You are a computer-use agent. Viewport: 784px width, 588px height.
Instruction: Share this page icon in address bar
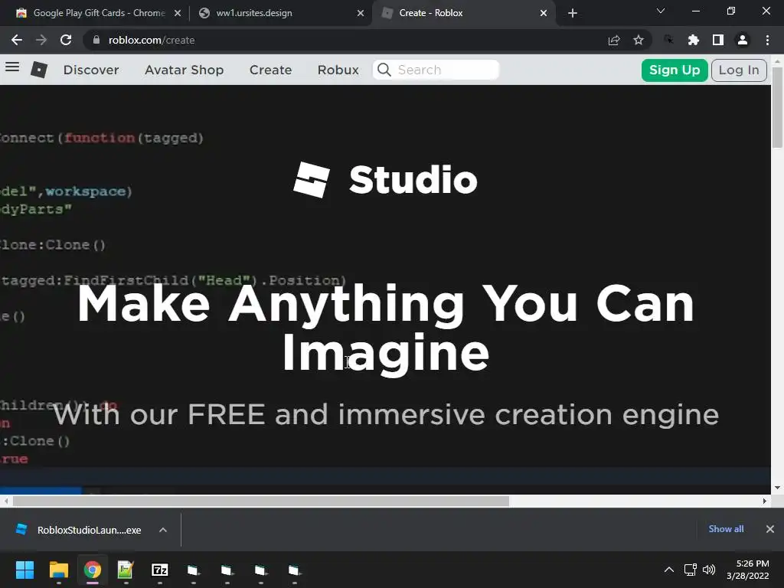[x=614, y=40]
